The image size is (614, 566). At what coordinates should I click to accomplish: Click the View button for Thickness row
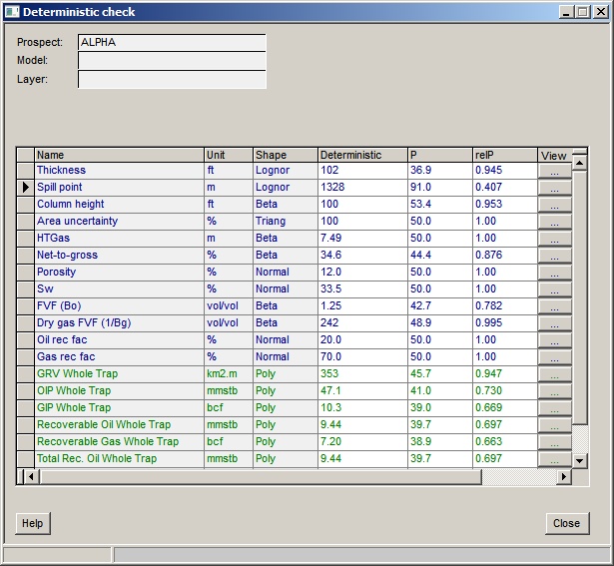click(554, 171)
